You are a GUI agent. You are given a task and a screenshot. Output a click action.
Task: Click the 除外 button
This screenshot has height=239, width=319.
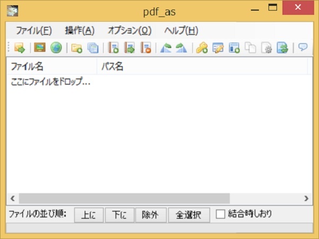point(150,215)
